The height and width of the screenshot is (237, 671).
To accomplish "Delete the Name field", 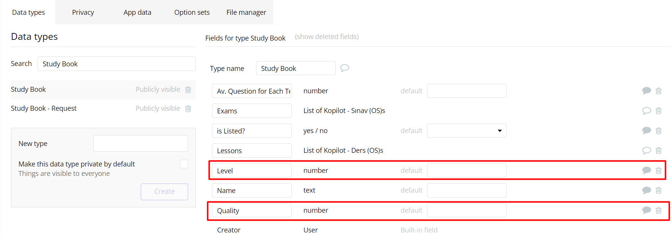I will [658, 190].
